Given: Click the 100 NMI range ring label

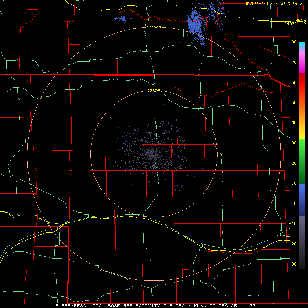Looking at the screenshot, I should [154, 27].
